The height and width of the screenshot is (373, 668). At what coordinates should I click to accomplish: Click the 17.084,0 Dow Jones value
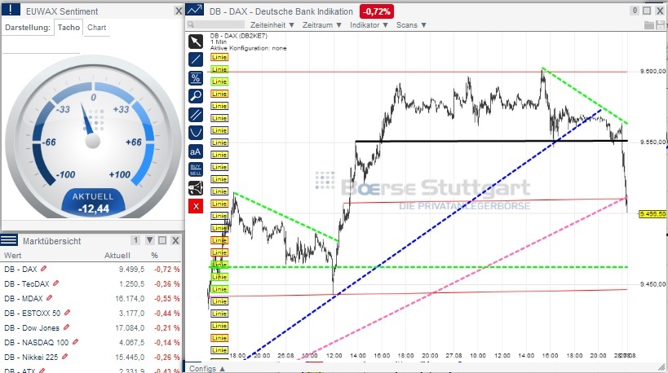pos(130,328)
